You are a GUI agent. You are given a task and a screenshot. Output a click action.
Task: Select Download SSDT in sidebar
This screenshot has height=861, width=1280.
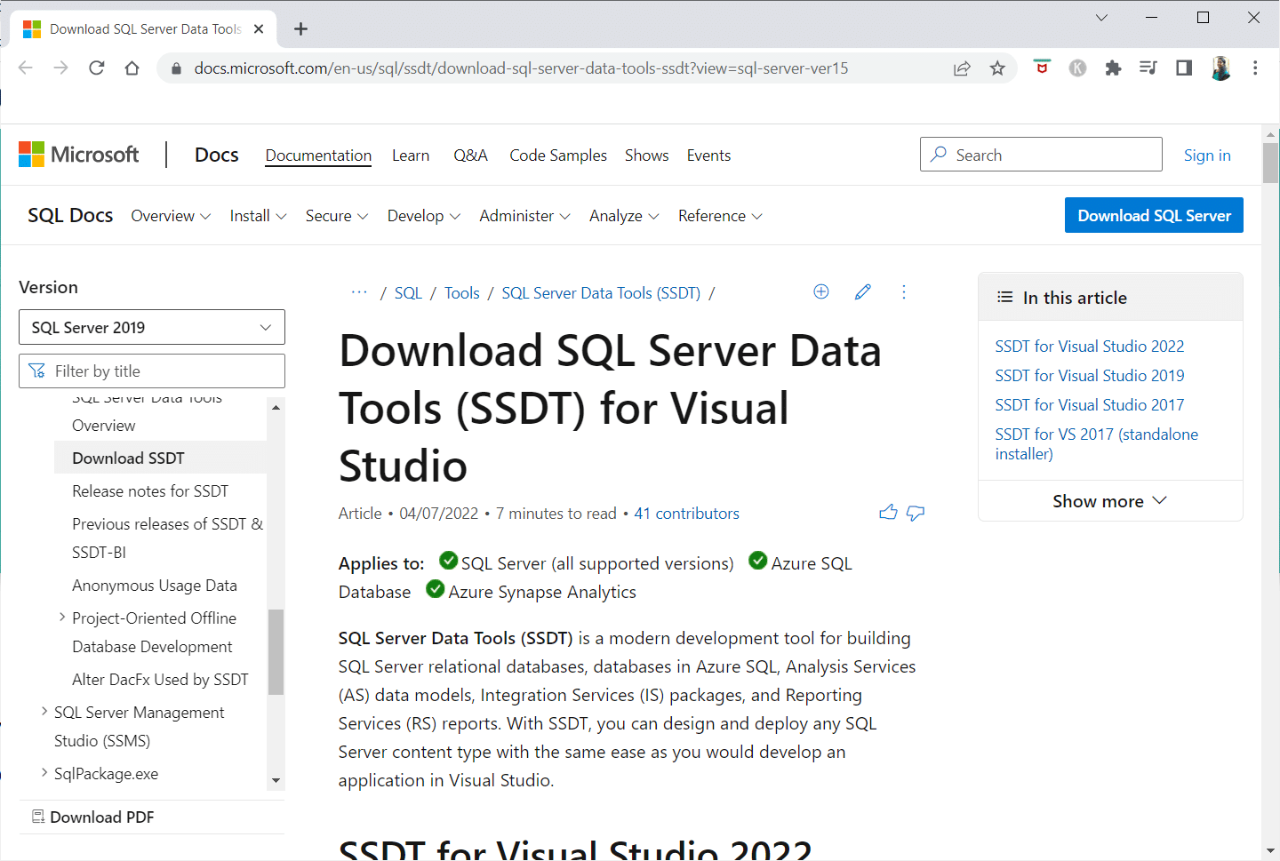[161, 458]
